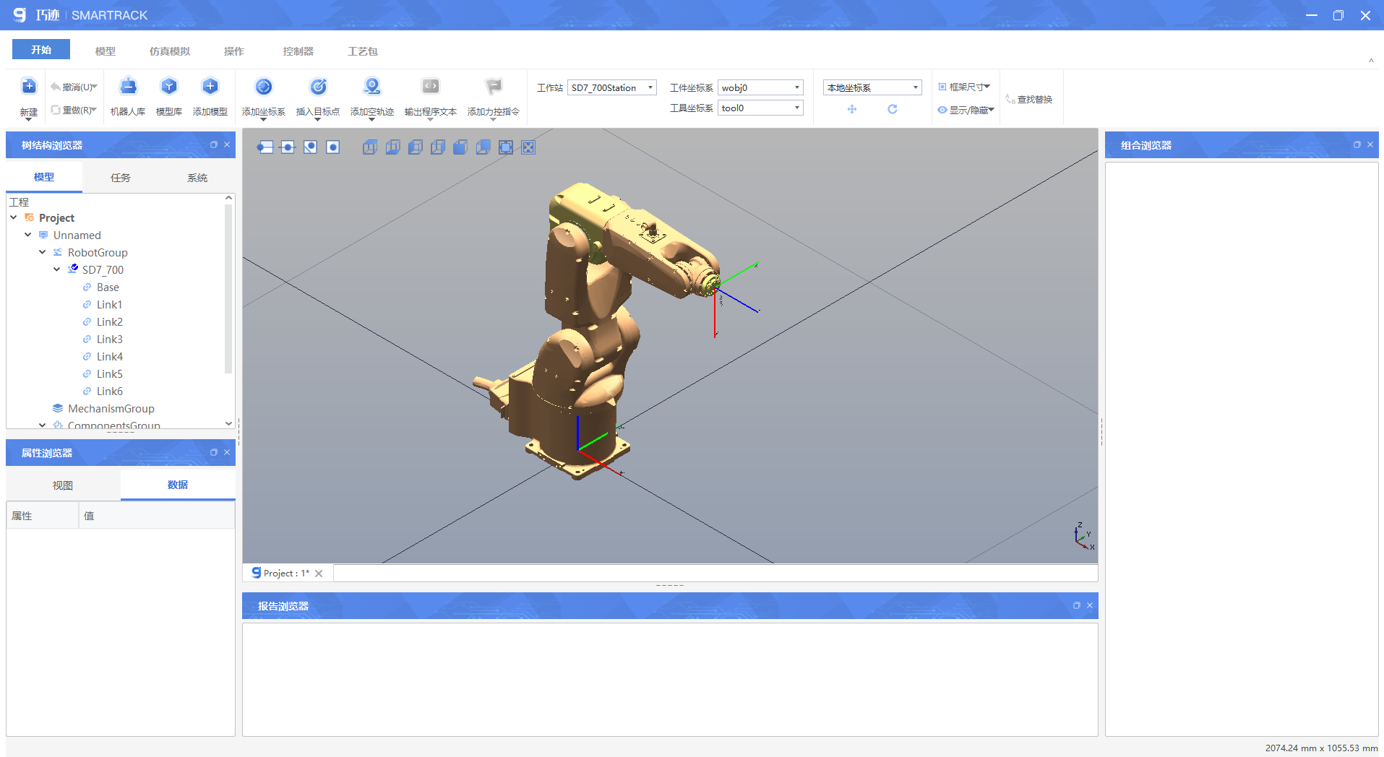Click the move cross-arrows icon below 本地坐标系
1384x757 pixels.
click(852, 109)
